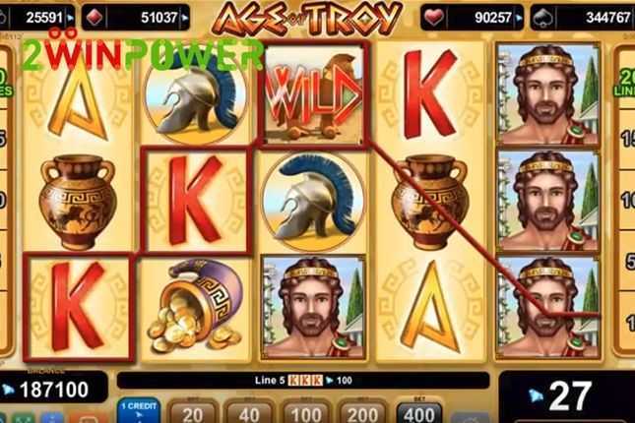Click the 200 bet button
The width and height of the screenshot is (635, 423).
click(x=362, y=412)
